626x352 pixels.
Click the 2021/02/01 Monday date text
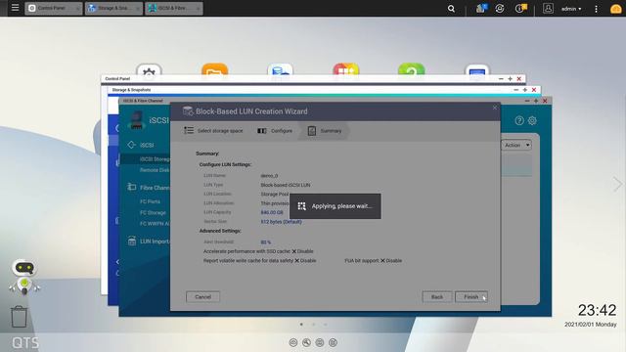pos(591,325)
